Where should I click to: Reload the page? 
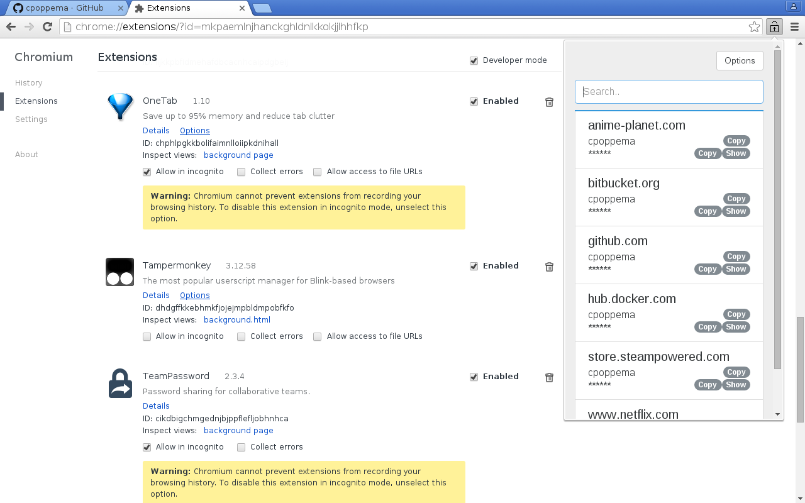pyautogui.click(x=47, y=26)
